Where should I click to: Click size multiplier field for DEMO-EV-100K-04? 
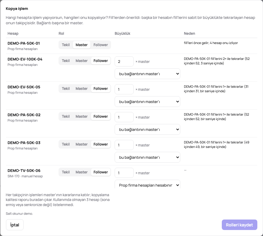[124, 61]
